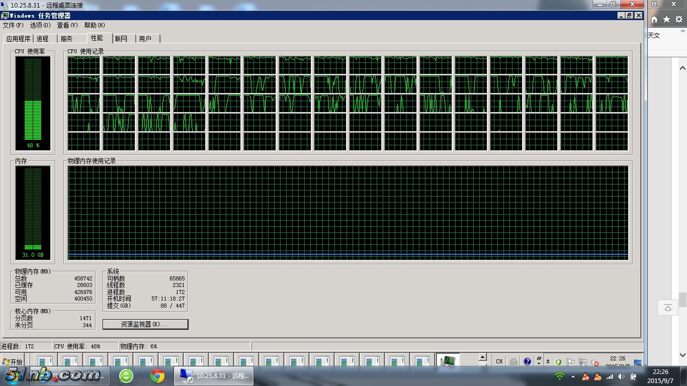Click the IE home icon
The width and height of the screenshot is (687, 386).
click(654, 20)
